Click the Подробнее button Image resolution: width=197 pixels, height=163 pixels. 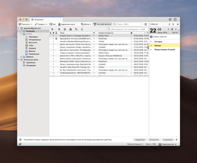coord(140,140)
